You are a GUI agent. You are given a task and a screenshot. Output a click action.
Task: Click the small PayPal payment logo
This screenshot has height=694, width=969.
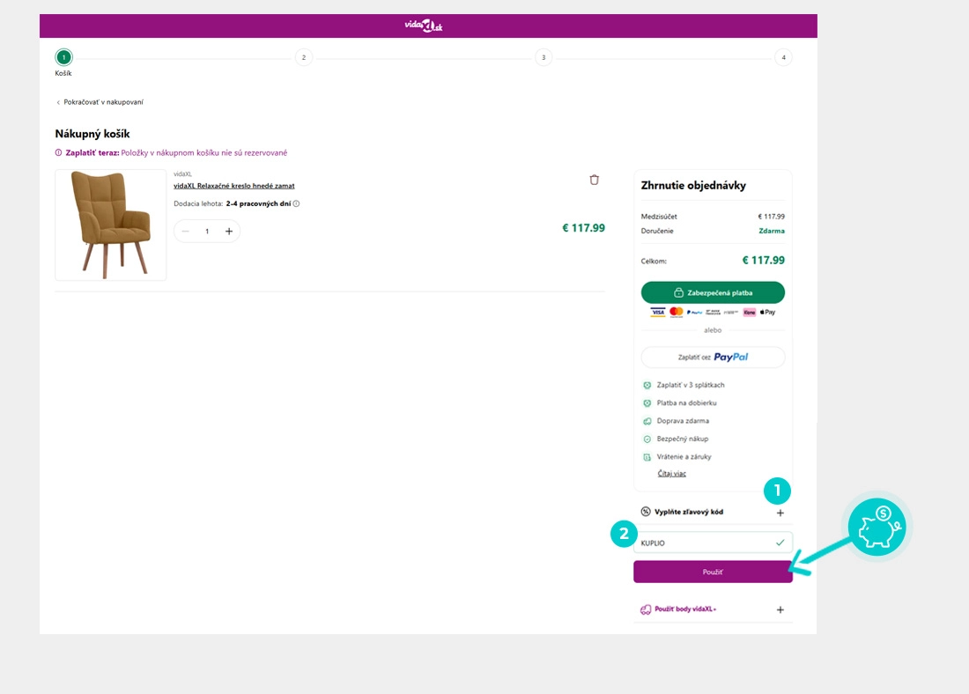tap(694, 312)
